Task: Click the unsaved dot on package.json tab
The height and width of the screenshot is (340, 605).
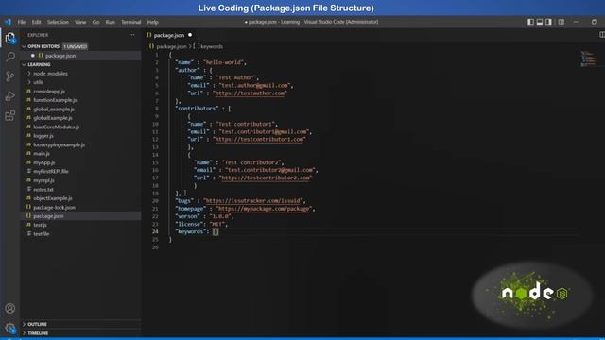Action: [x=190, y=35]
